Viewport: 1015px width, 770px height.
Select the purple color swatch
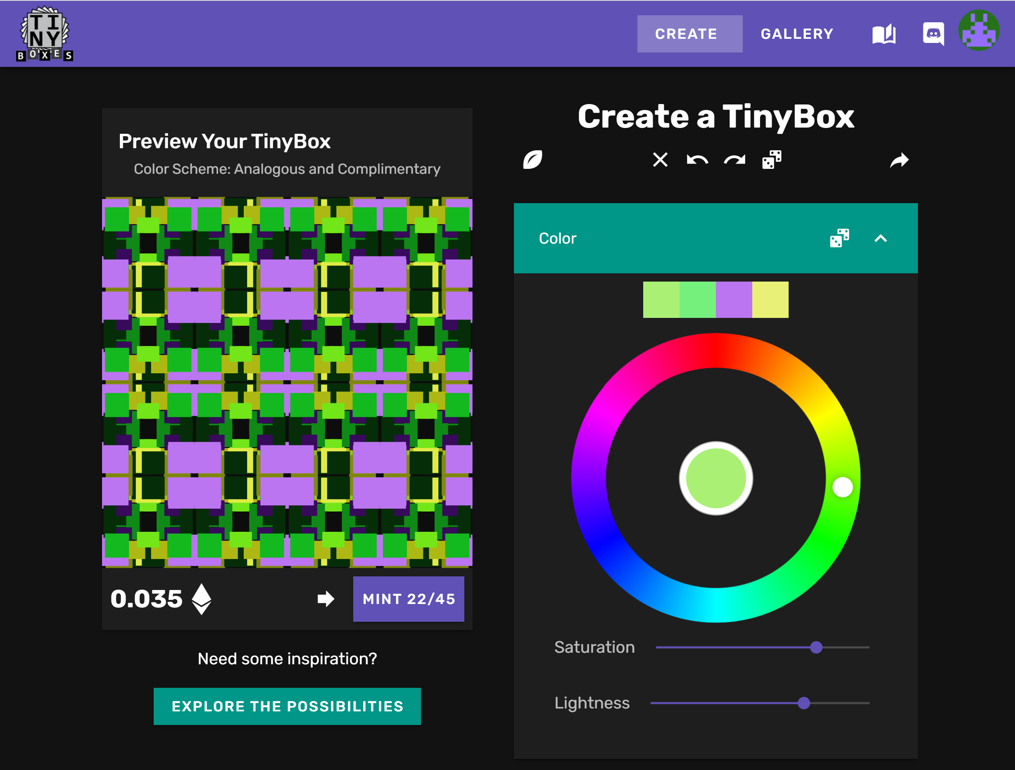(733, 299)
